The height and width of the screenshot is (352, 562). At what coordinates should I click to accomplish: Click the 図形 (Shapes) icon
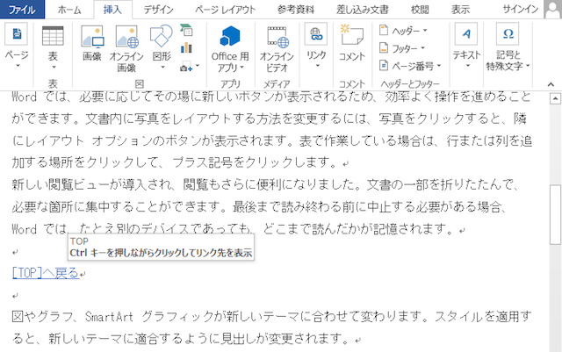pyautogui.click(x=162, y=36)
